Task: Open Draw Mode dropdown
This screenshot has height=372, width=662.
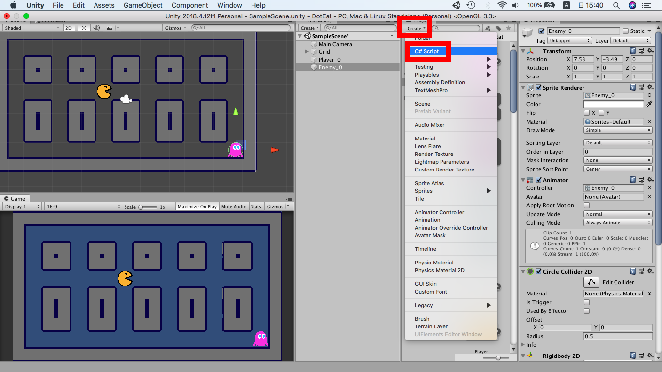Action: pyautogui.click(x=618, y=130)
